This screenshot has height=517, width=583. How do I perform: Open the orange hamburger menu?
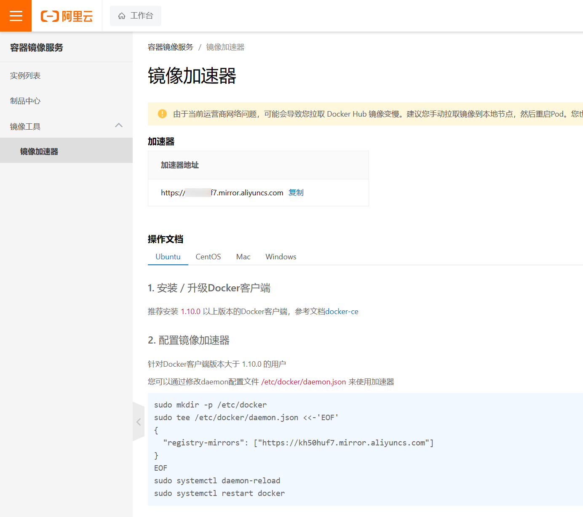click(16, 16)
